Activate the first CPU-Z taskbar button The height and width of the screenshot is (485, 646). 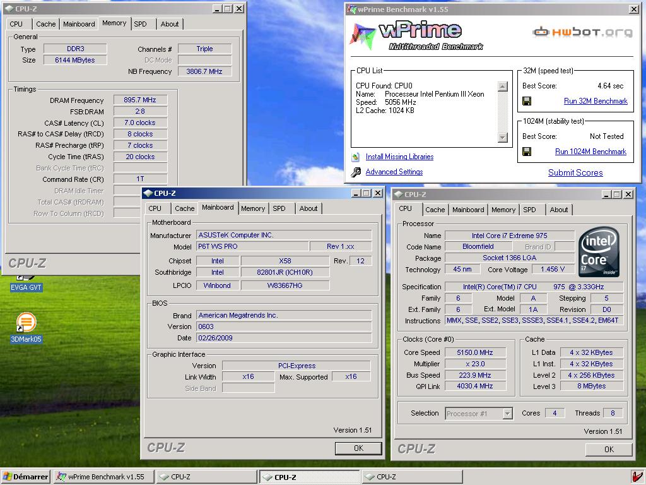(206, 477)
